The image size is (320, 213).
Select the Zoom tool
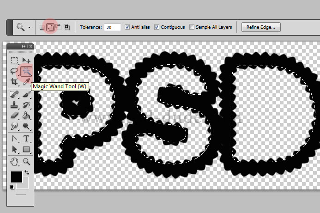26,162
